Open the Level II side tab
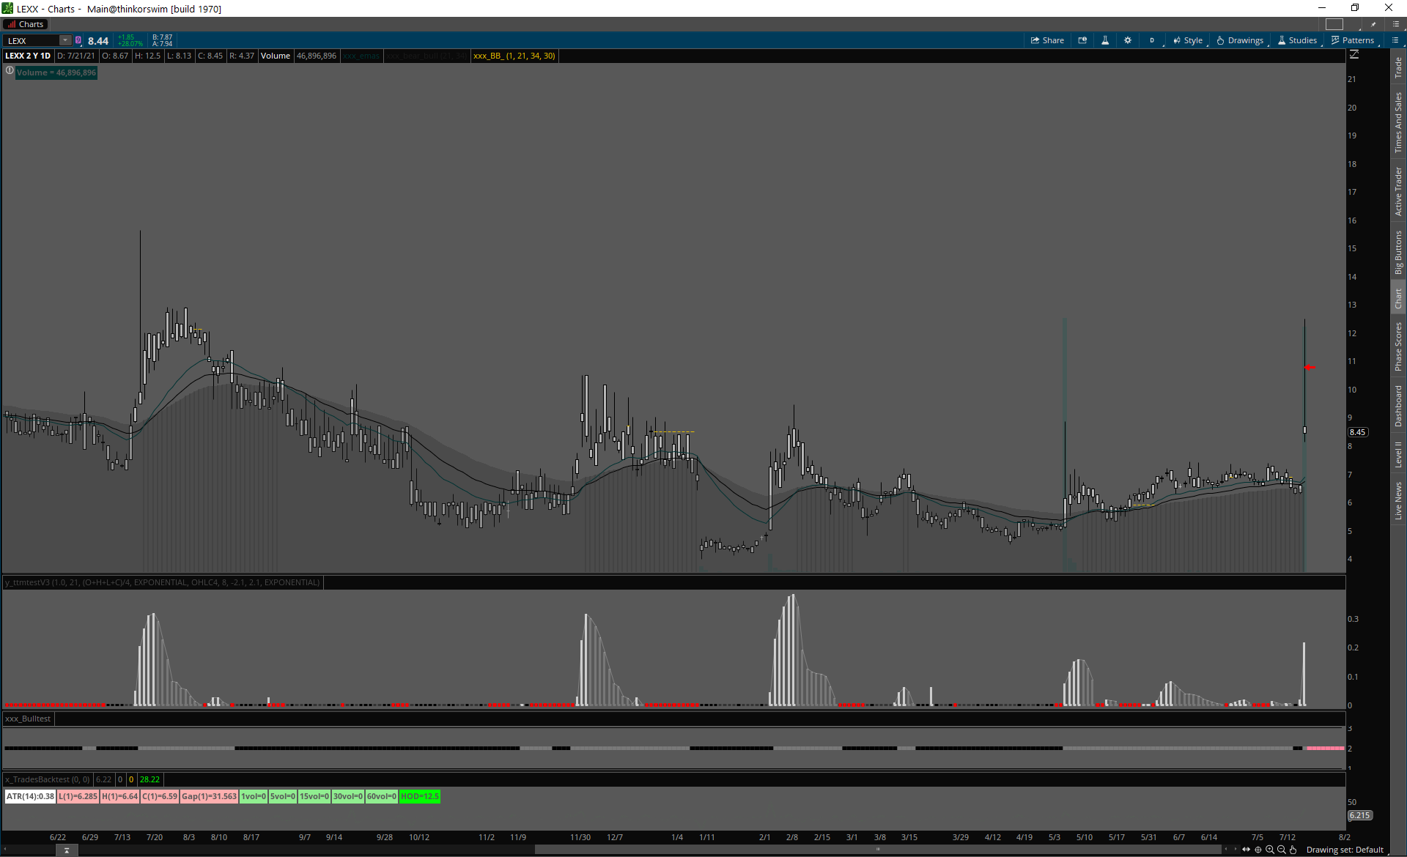The image size is (1407, 857). pos(1398,454)
